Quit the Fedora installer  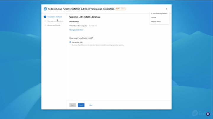pyautogui.click(x=91, y=105)
